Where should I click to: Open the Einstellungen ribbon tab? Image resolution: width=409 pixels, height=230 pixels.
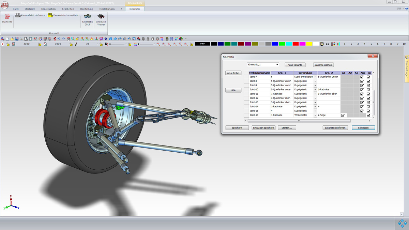click(x=107, y=9)
